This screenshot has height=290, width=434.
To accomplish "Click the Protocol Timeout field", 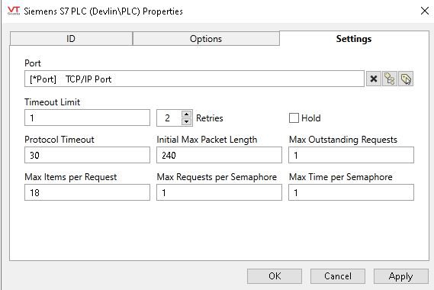I will [x=87, y=155].
